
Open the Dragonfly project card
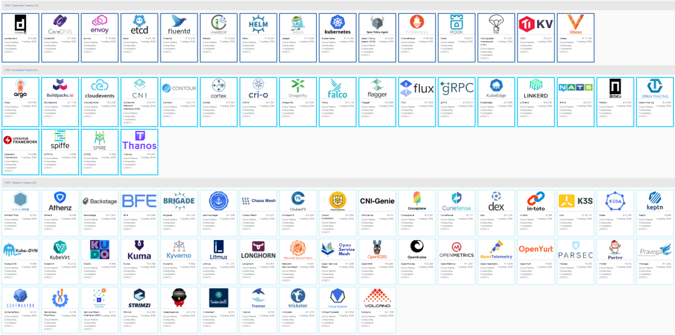[298, 102]
